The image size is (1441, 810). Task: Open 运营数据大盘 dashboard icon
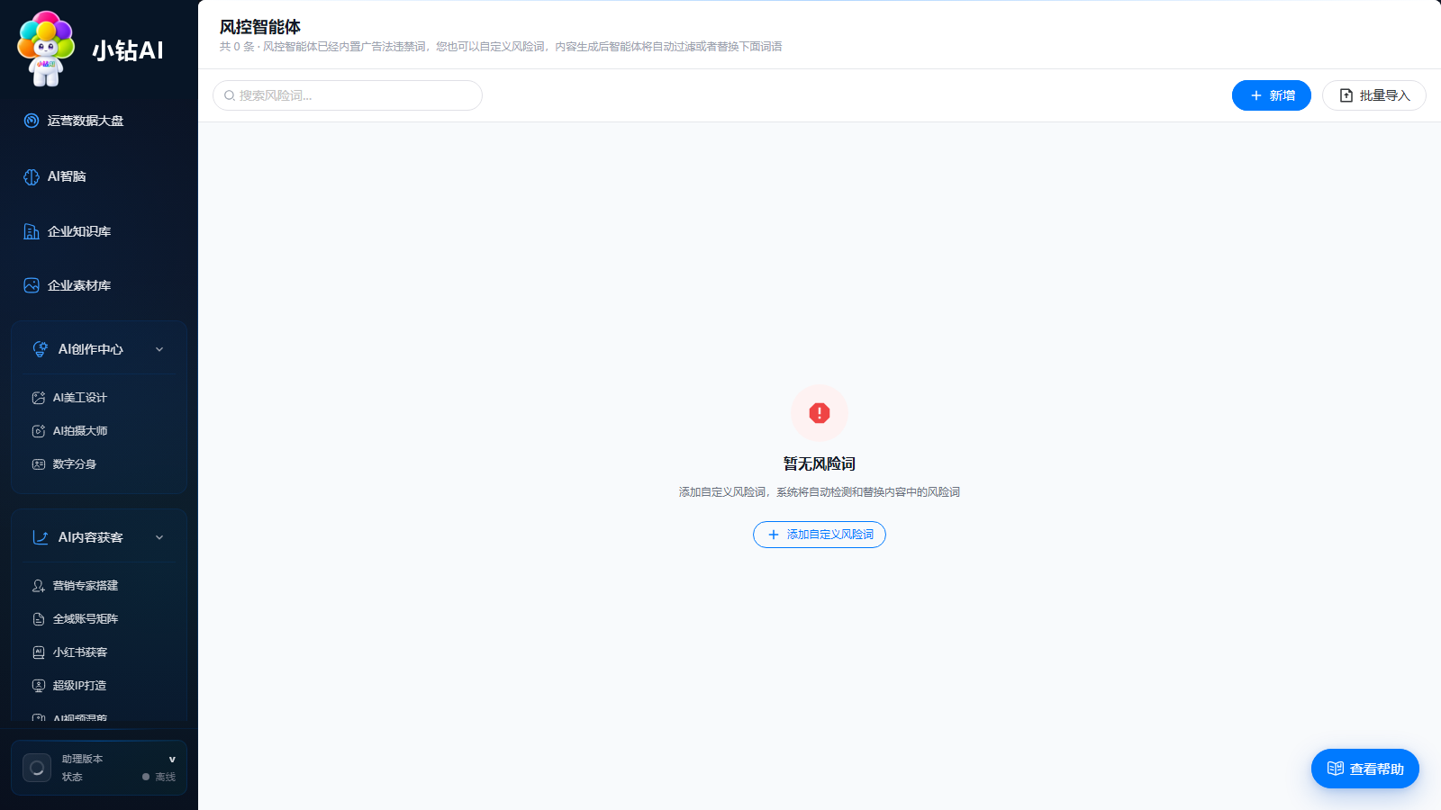coord(32,121)
